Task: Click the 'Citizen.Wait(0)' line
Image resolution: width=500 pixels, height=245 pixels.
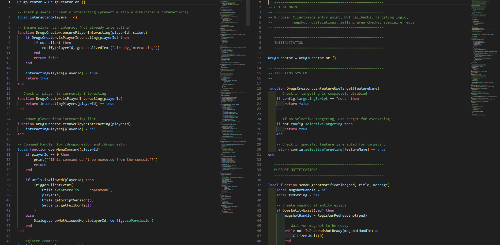Action: (x=308, y=236)
